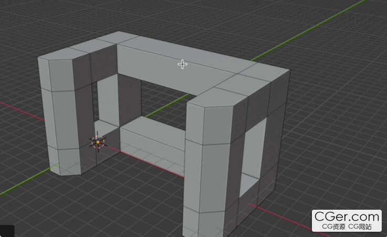Select the top face of the front-right pillar
This screenshot has width=387, height=237.
coord(215,99)
